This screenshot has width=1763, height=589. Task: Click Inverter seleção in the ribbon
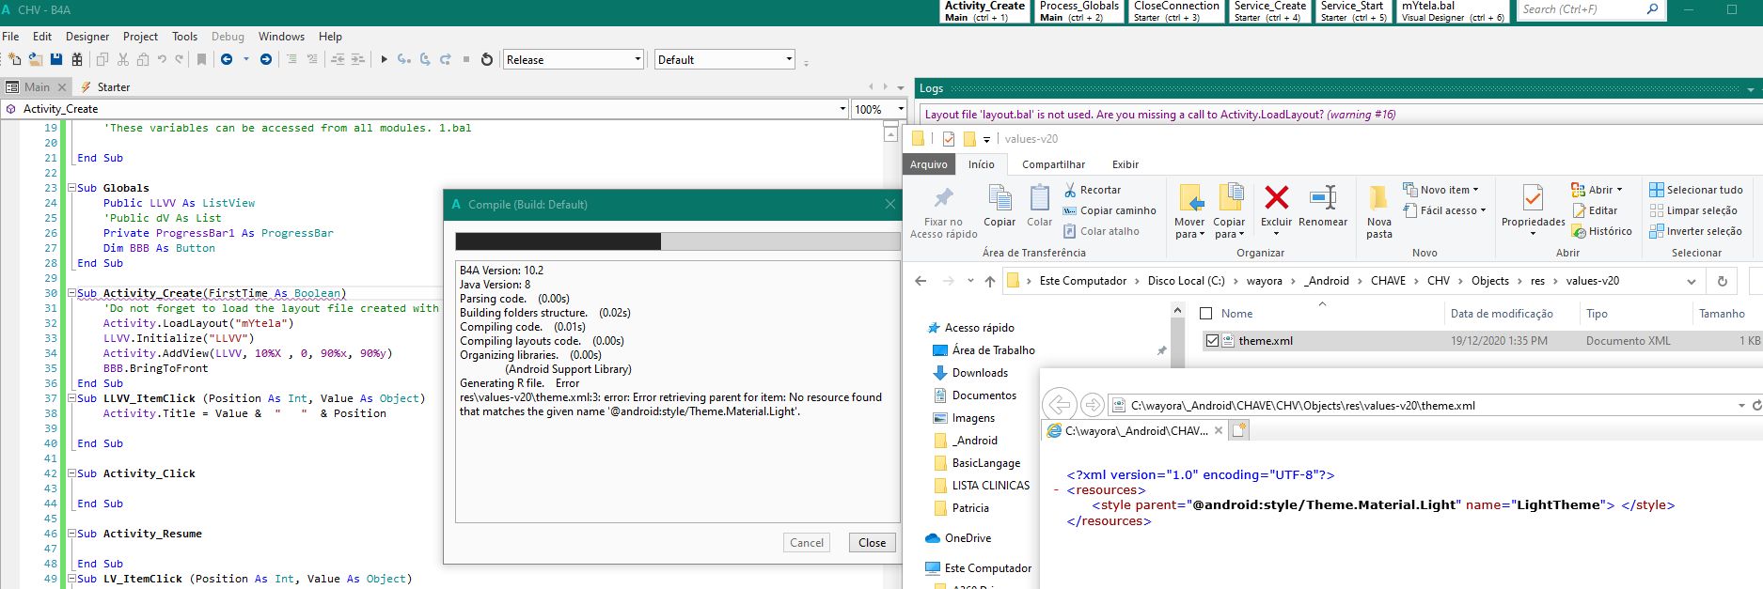(x=1695, y=231)
